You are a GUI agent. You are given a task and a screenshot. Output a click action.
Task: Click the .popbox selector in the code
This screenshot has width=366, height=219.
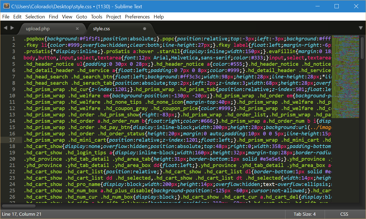click(x=34, y=39)
